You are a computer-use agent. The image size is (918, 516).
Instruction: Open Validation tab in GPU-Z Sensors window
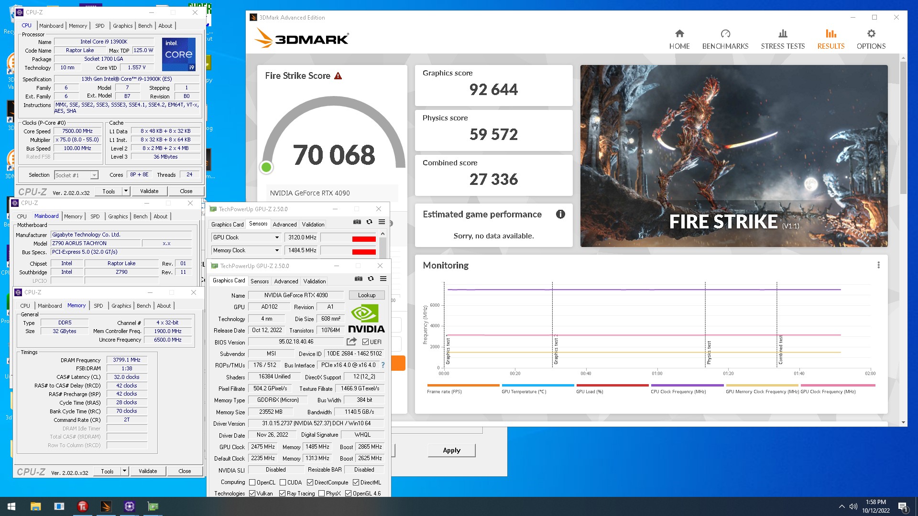click(x=313, y=225)
